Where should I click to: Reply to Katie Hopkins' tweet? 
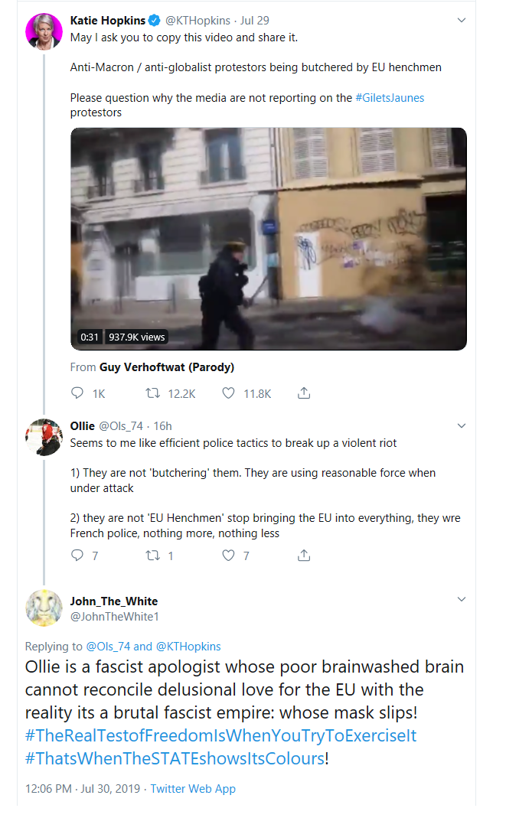pos(77,393)
